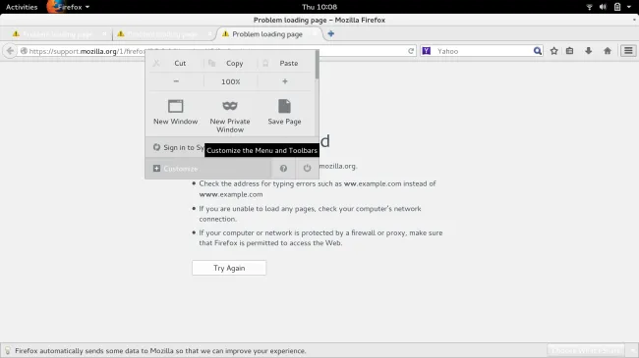The image size is (639, 358).
Task: Focus the Yahoo search field
Action: 483,51
